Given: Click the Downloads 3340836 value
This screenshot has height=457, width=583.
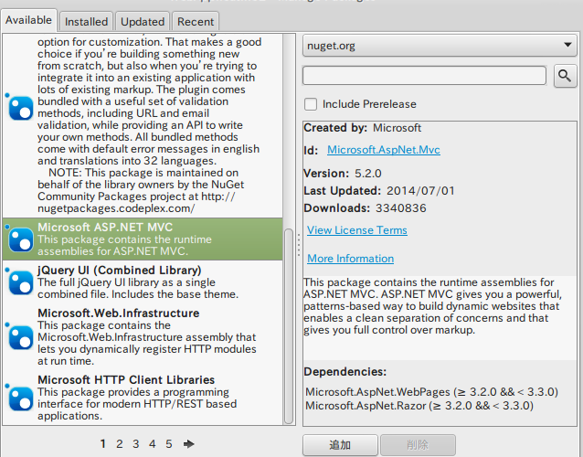Looking at the screenshot, I should [401, 207].
